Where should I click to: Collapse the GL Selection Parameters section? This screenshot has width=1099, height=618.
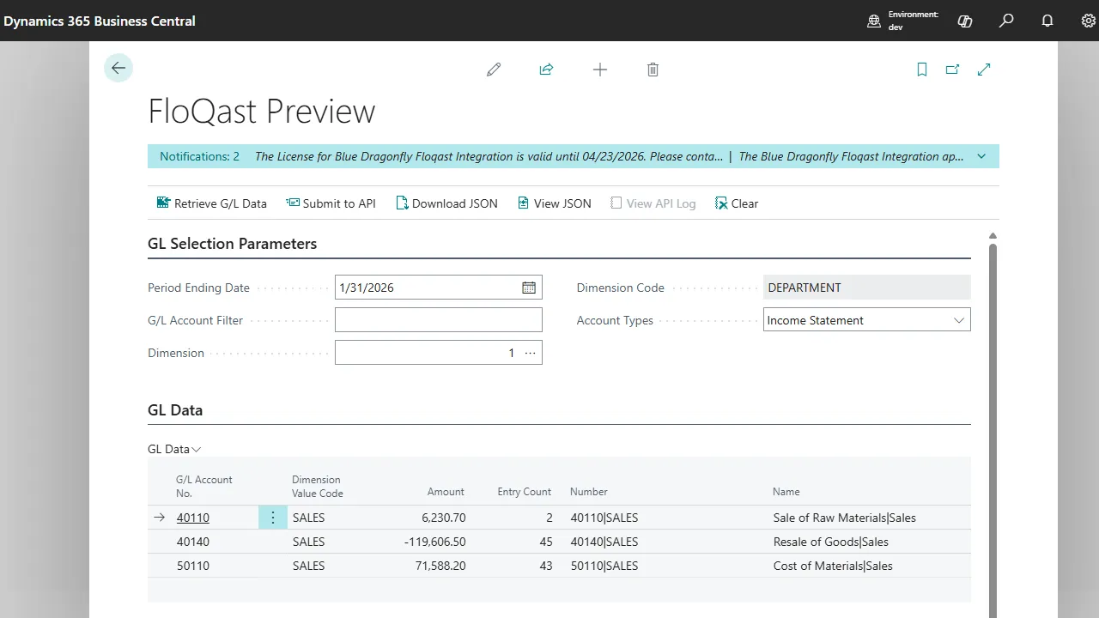pos(232,244)
